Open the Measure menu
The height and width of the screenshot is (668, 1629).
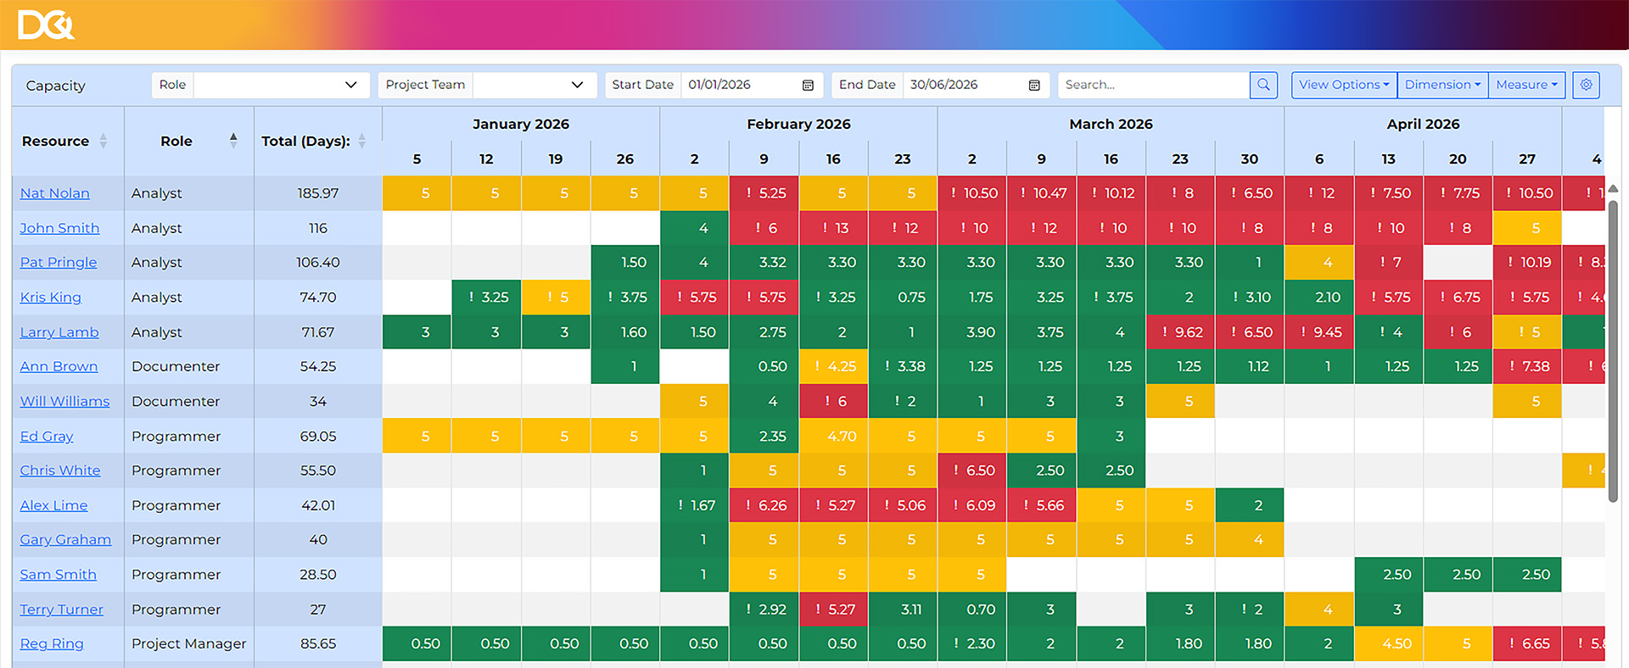coord(1526,85)
